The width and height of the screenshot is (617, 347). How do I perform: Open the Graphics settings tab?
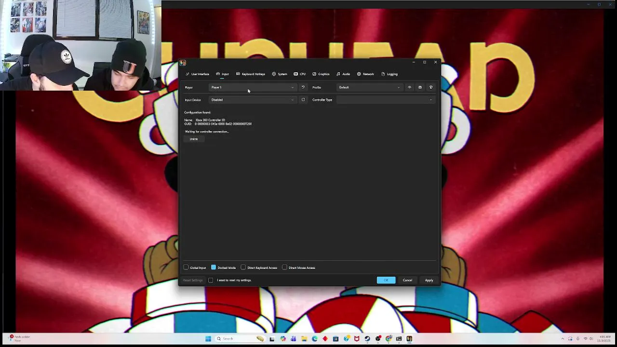321,74
